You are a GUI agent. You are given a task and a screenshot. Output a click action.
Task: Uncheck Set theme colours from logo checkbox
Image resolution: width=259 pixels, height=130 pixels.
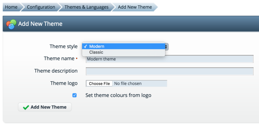click(x=74, y=95)
